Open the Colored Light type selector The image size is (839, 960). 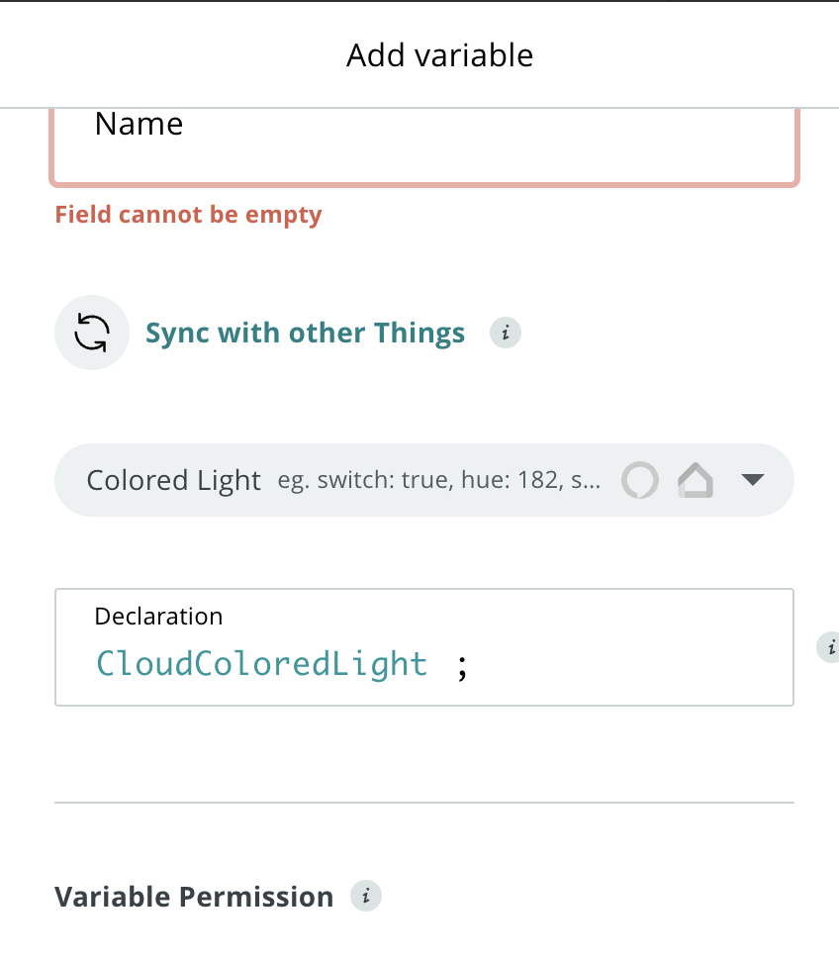point(174,480)
